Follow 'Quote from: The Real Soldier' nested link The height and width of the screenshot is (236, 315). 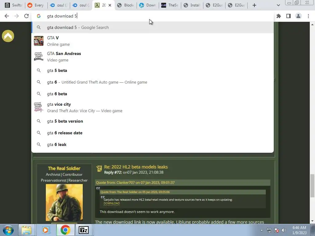pos(135,192)
